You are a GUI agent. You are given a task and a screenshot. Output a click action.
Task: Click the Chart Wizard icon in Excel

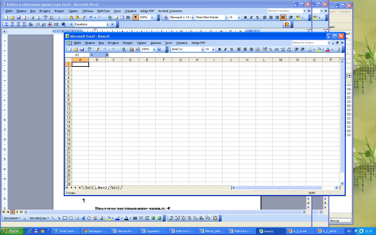point(132,49)
